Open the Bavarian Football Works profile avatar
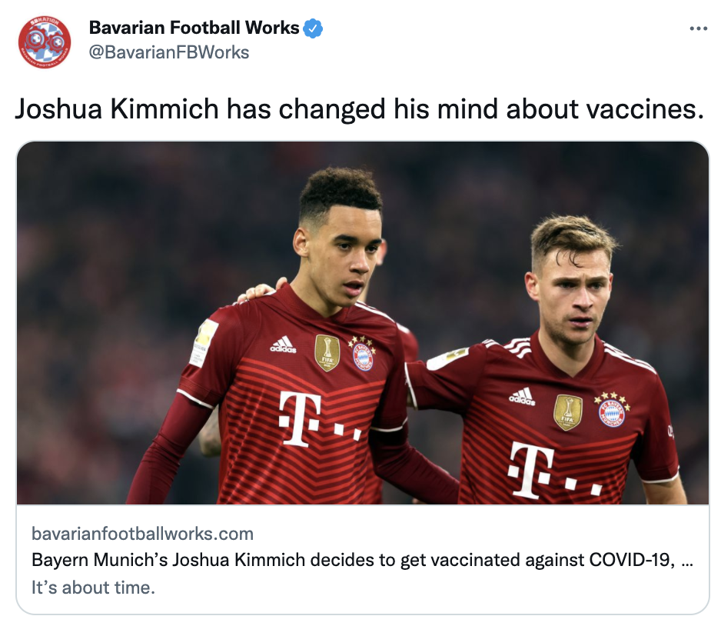Image resolution: width=721 pixels, height=626 pixels. (45, 42)
